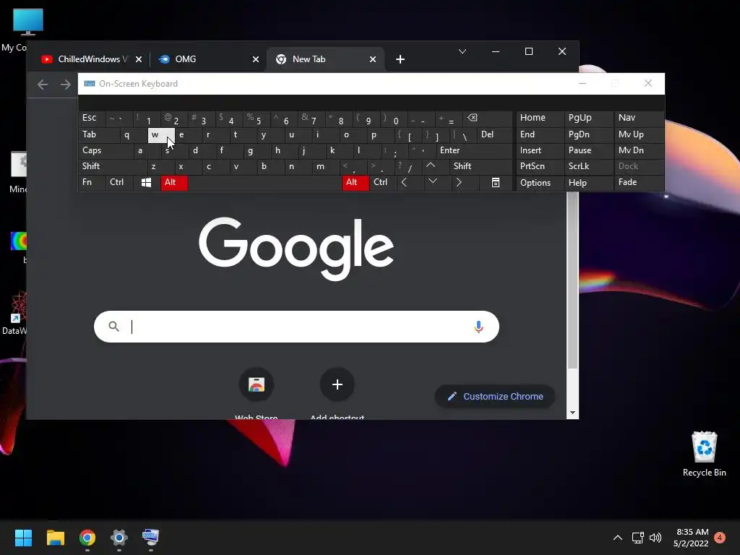Click On-Screen Keyboard icon on taskbar

(x=150, y=538)
